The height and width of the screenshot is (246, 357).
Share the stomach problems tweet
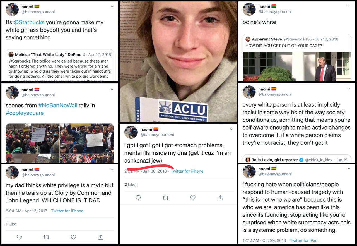(x=220, y=198)
